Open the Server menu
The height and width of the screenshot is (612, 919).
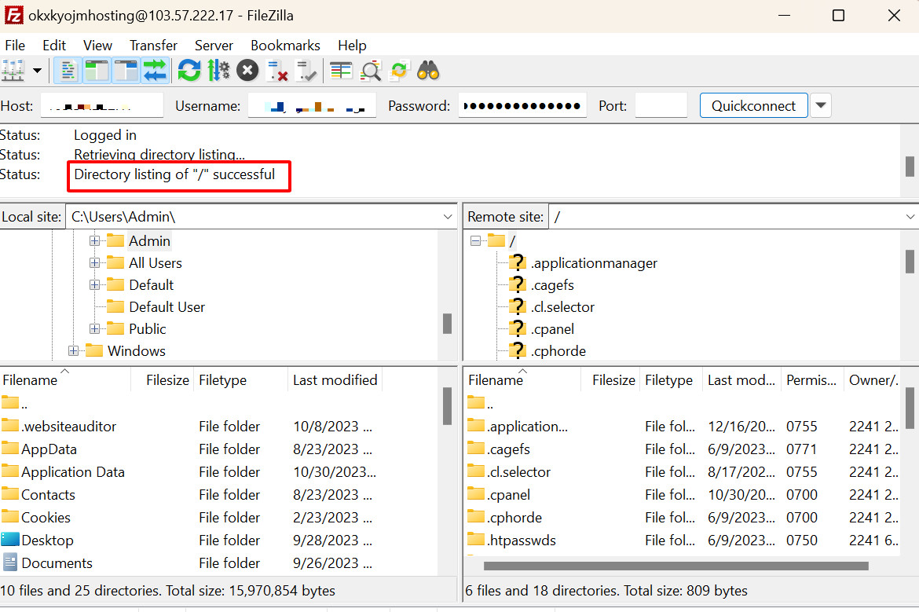click(x=214, y=45)
